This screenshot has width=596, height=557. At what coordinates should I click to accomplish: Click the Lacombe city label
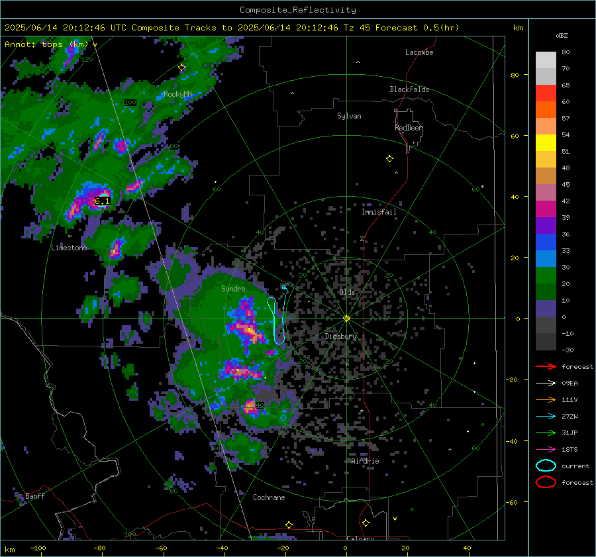(419, 52)
